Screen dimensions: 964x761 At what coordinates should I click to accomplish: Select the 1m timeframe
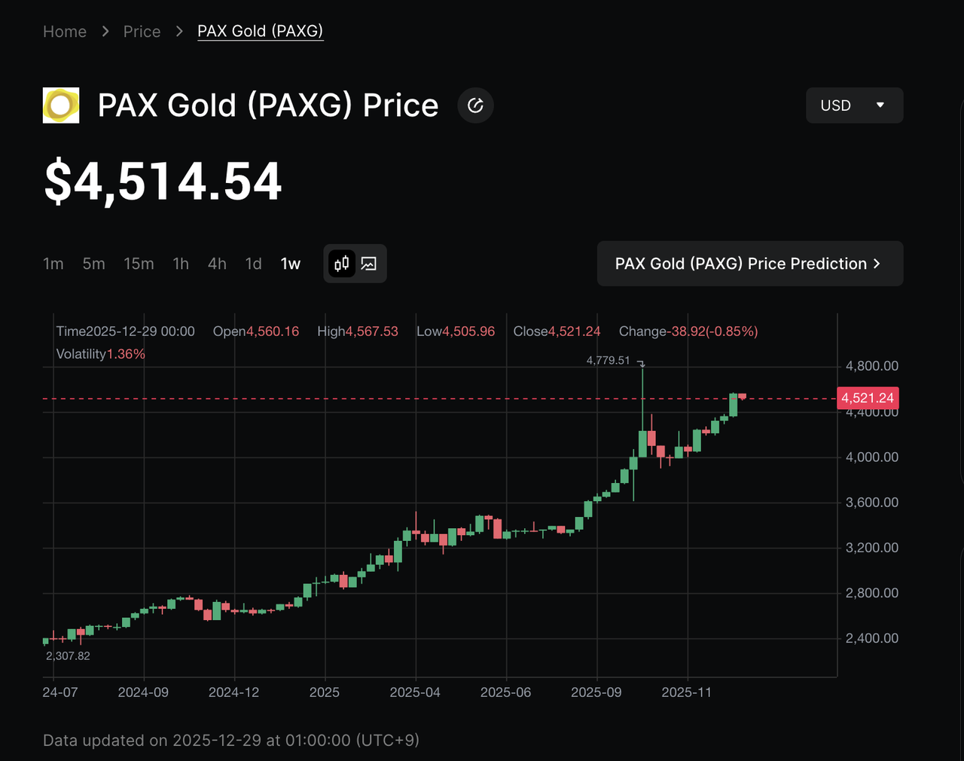[x=53, y=264]
